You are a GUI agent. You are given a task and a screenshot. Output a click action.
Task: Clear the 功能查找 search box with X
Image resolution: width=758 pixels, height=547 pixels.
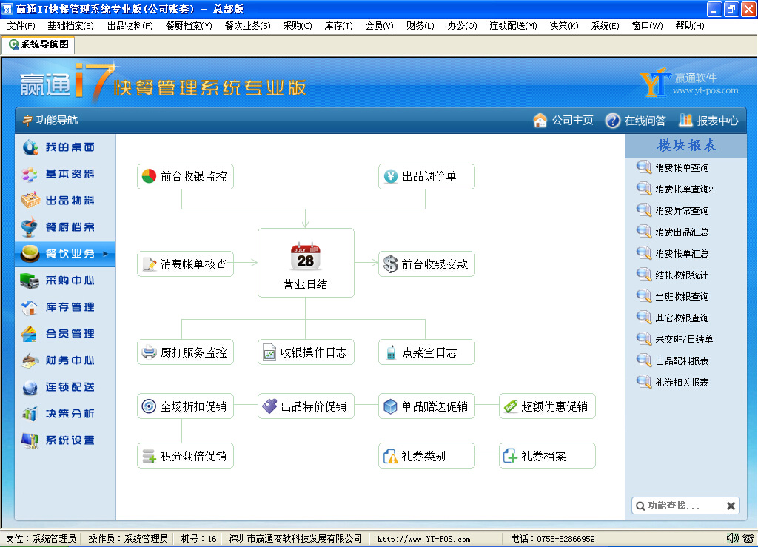pos(731,506)
